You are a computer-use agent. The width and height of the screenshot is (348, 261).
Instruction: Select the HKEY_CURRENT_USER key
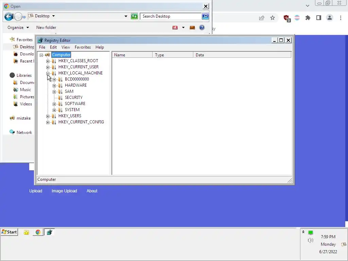point(79,67)
